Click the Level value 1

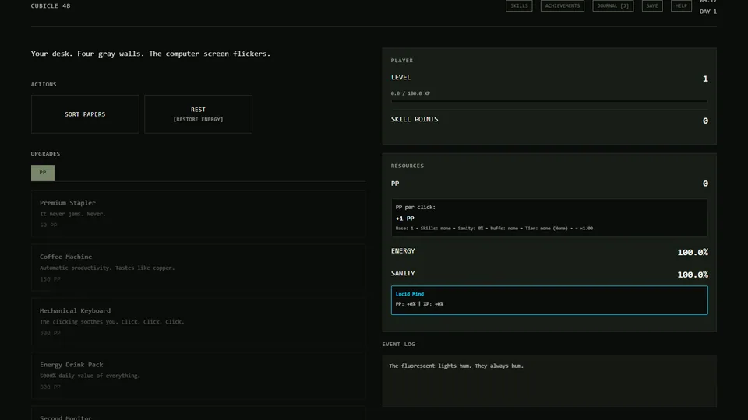705,79
